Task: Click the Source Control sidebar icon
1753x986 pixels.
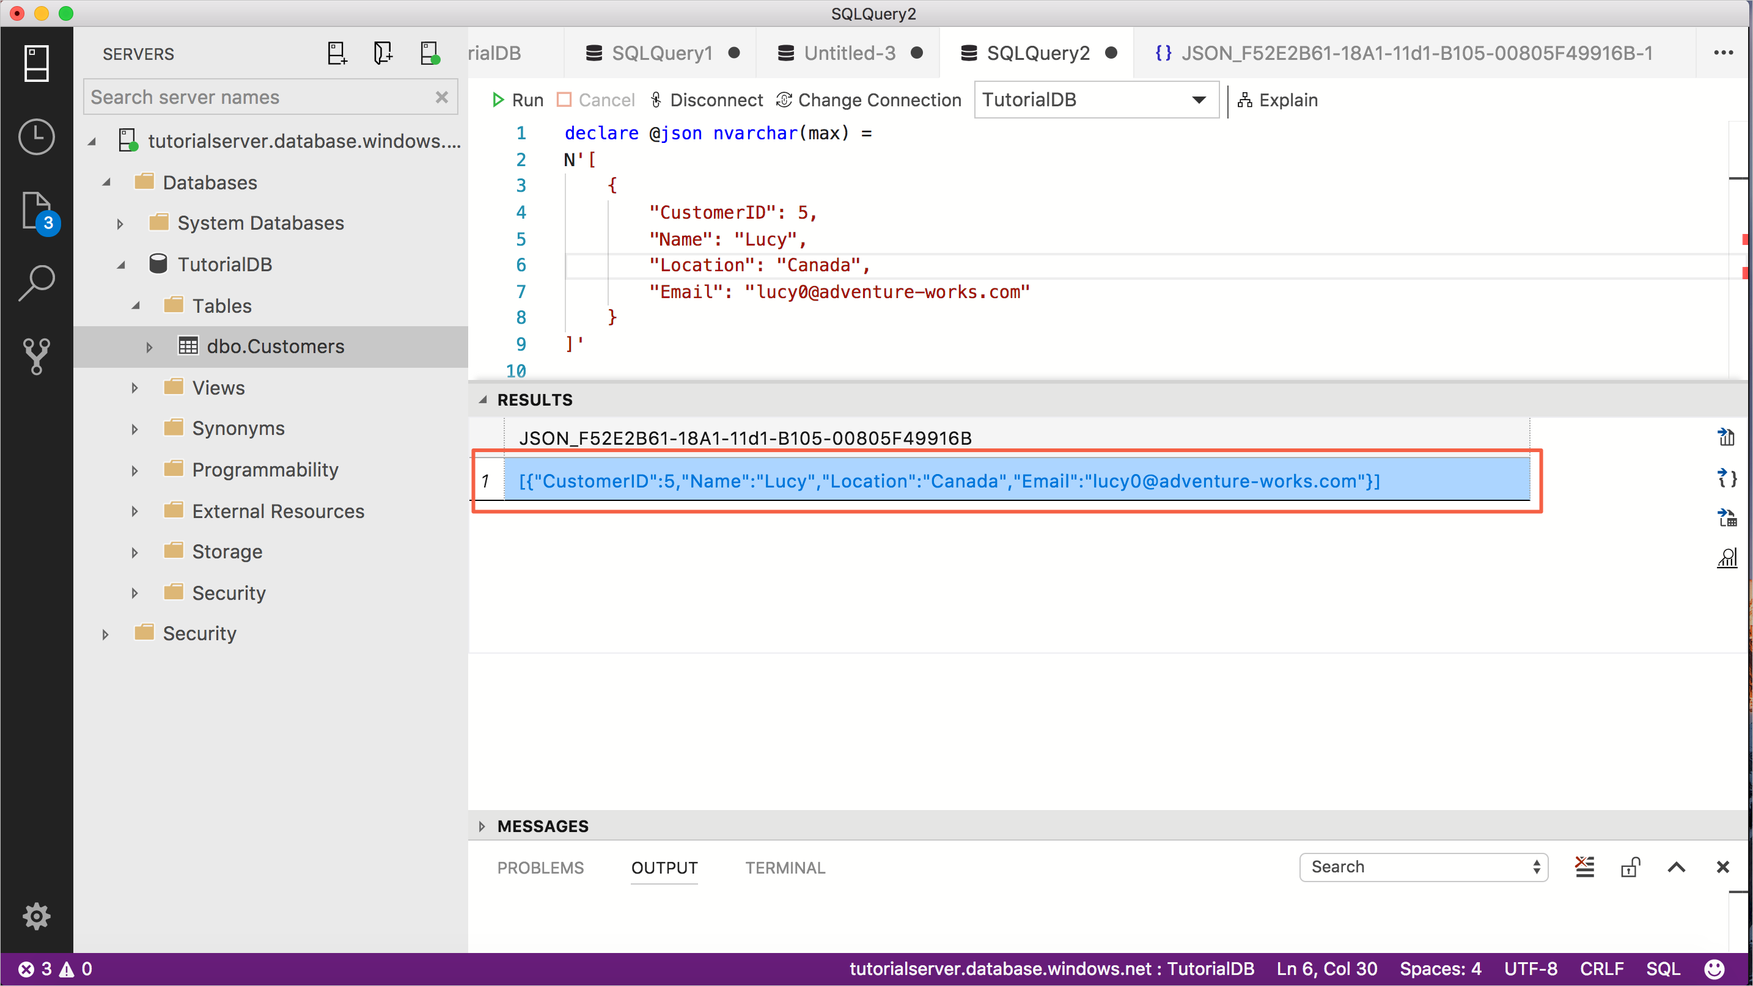Action: (x=35, y=354)
